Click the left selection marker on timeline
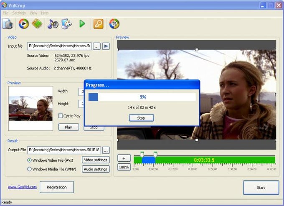 [x=142, y=154]
